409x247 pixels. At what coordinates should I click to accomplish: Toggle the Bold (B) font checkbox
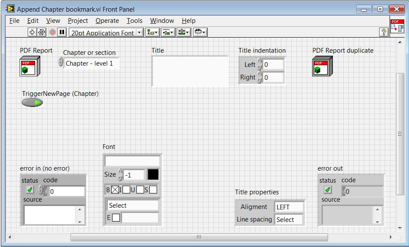[115, 189]
